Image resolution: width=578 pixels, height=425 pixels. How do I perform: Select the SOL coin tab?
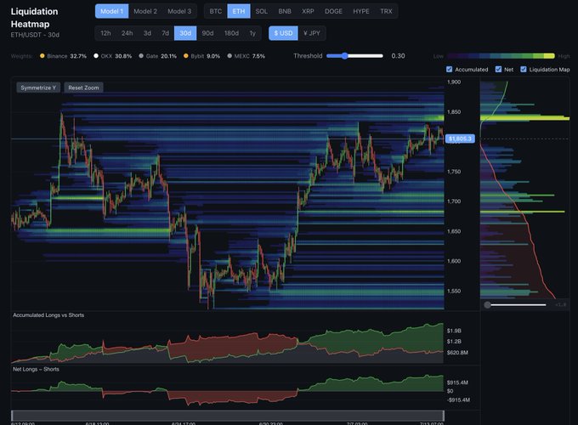pos(261,11)
